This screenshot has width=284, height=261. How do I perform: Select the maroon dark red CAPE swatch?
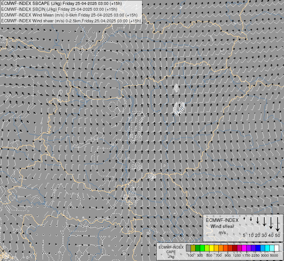click(235, 248)
